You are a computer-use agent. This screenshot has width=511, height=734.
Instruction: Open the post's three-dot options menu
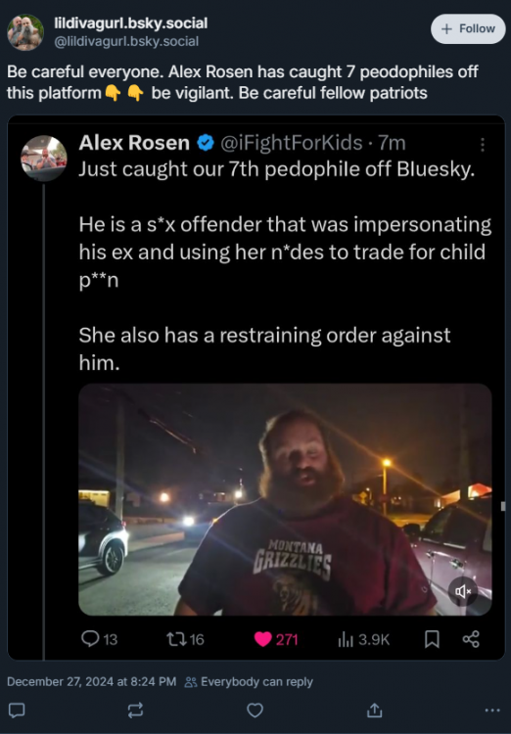492,711
